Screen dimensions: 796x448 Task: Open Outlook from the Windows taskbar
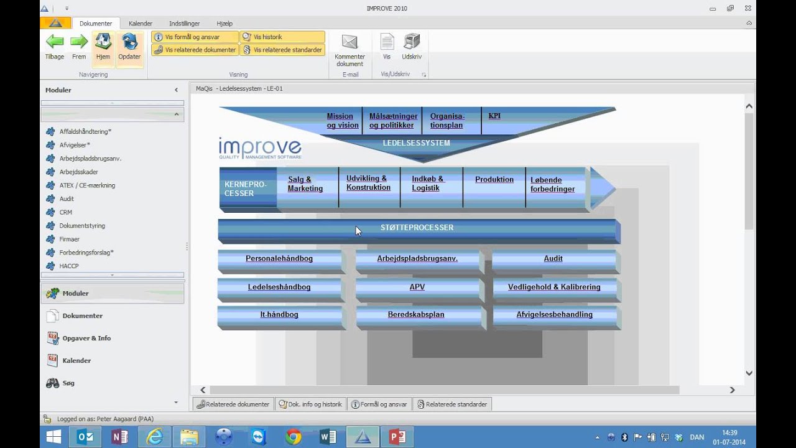[85, 437]
